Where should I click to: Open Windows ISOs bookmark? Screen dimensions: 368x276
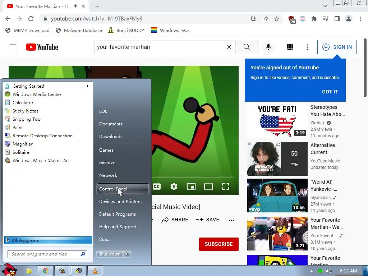click(170, 31)
